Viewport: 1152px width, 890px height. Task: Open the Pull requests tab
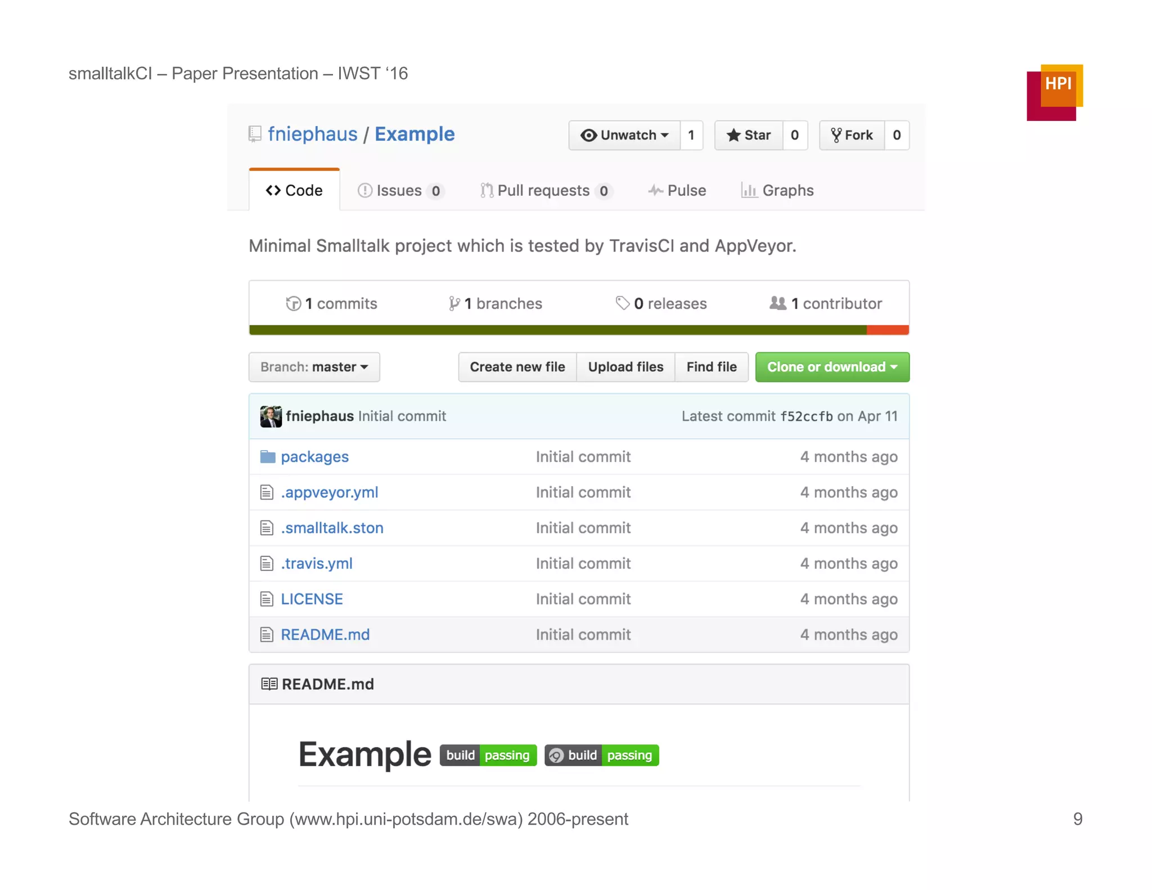point(544,191)
